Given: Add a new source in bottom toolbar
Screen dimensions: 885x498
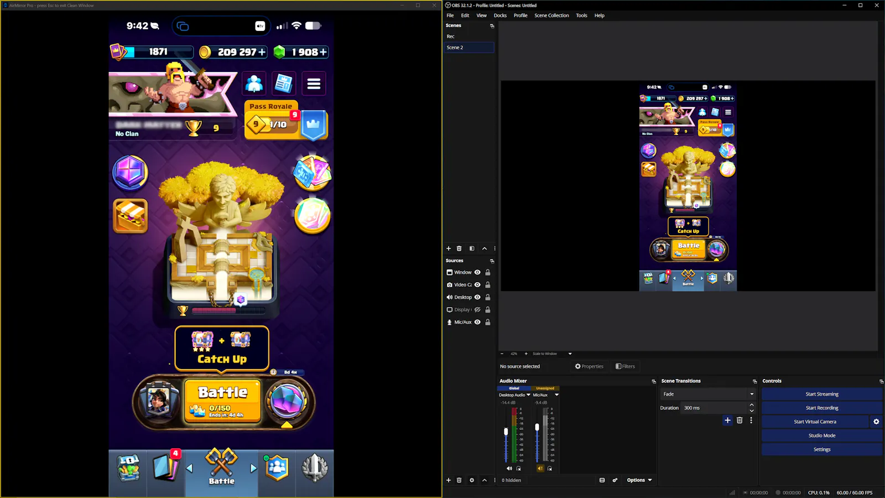Looking at the screenshot, I should click(449, 480).
